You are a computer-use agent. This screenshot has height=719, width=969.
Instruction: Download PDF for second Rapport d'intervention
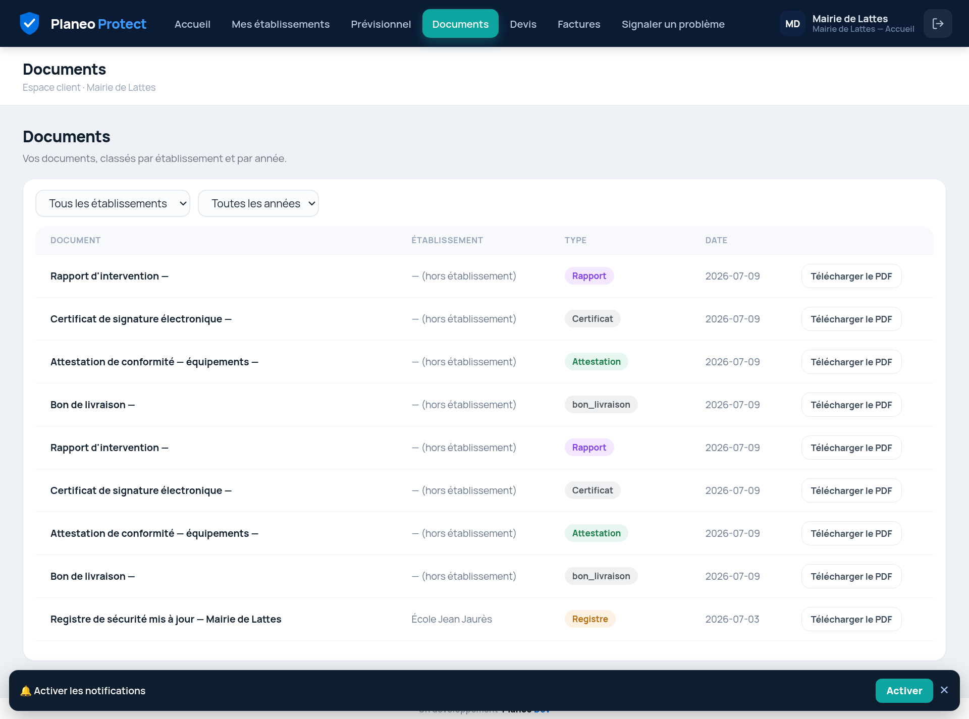pos(851,448)
